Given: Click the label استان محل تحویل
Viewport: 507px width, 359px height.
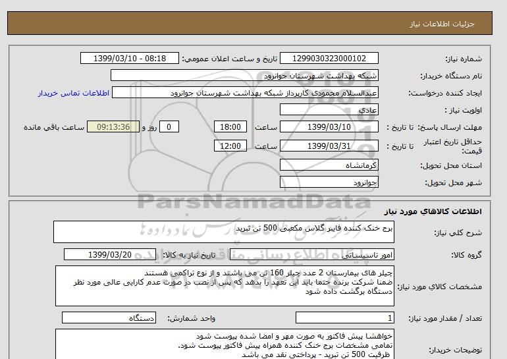Looking at the screenshot, I should [x=451, y=165].
